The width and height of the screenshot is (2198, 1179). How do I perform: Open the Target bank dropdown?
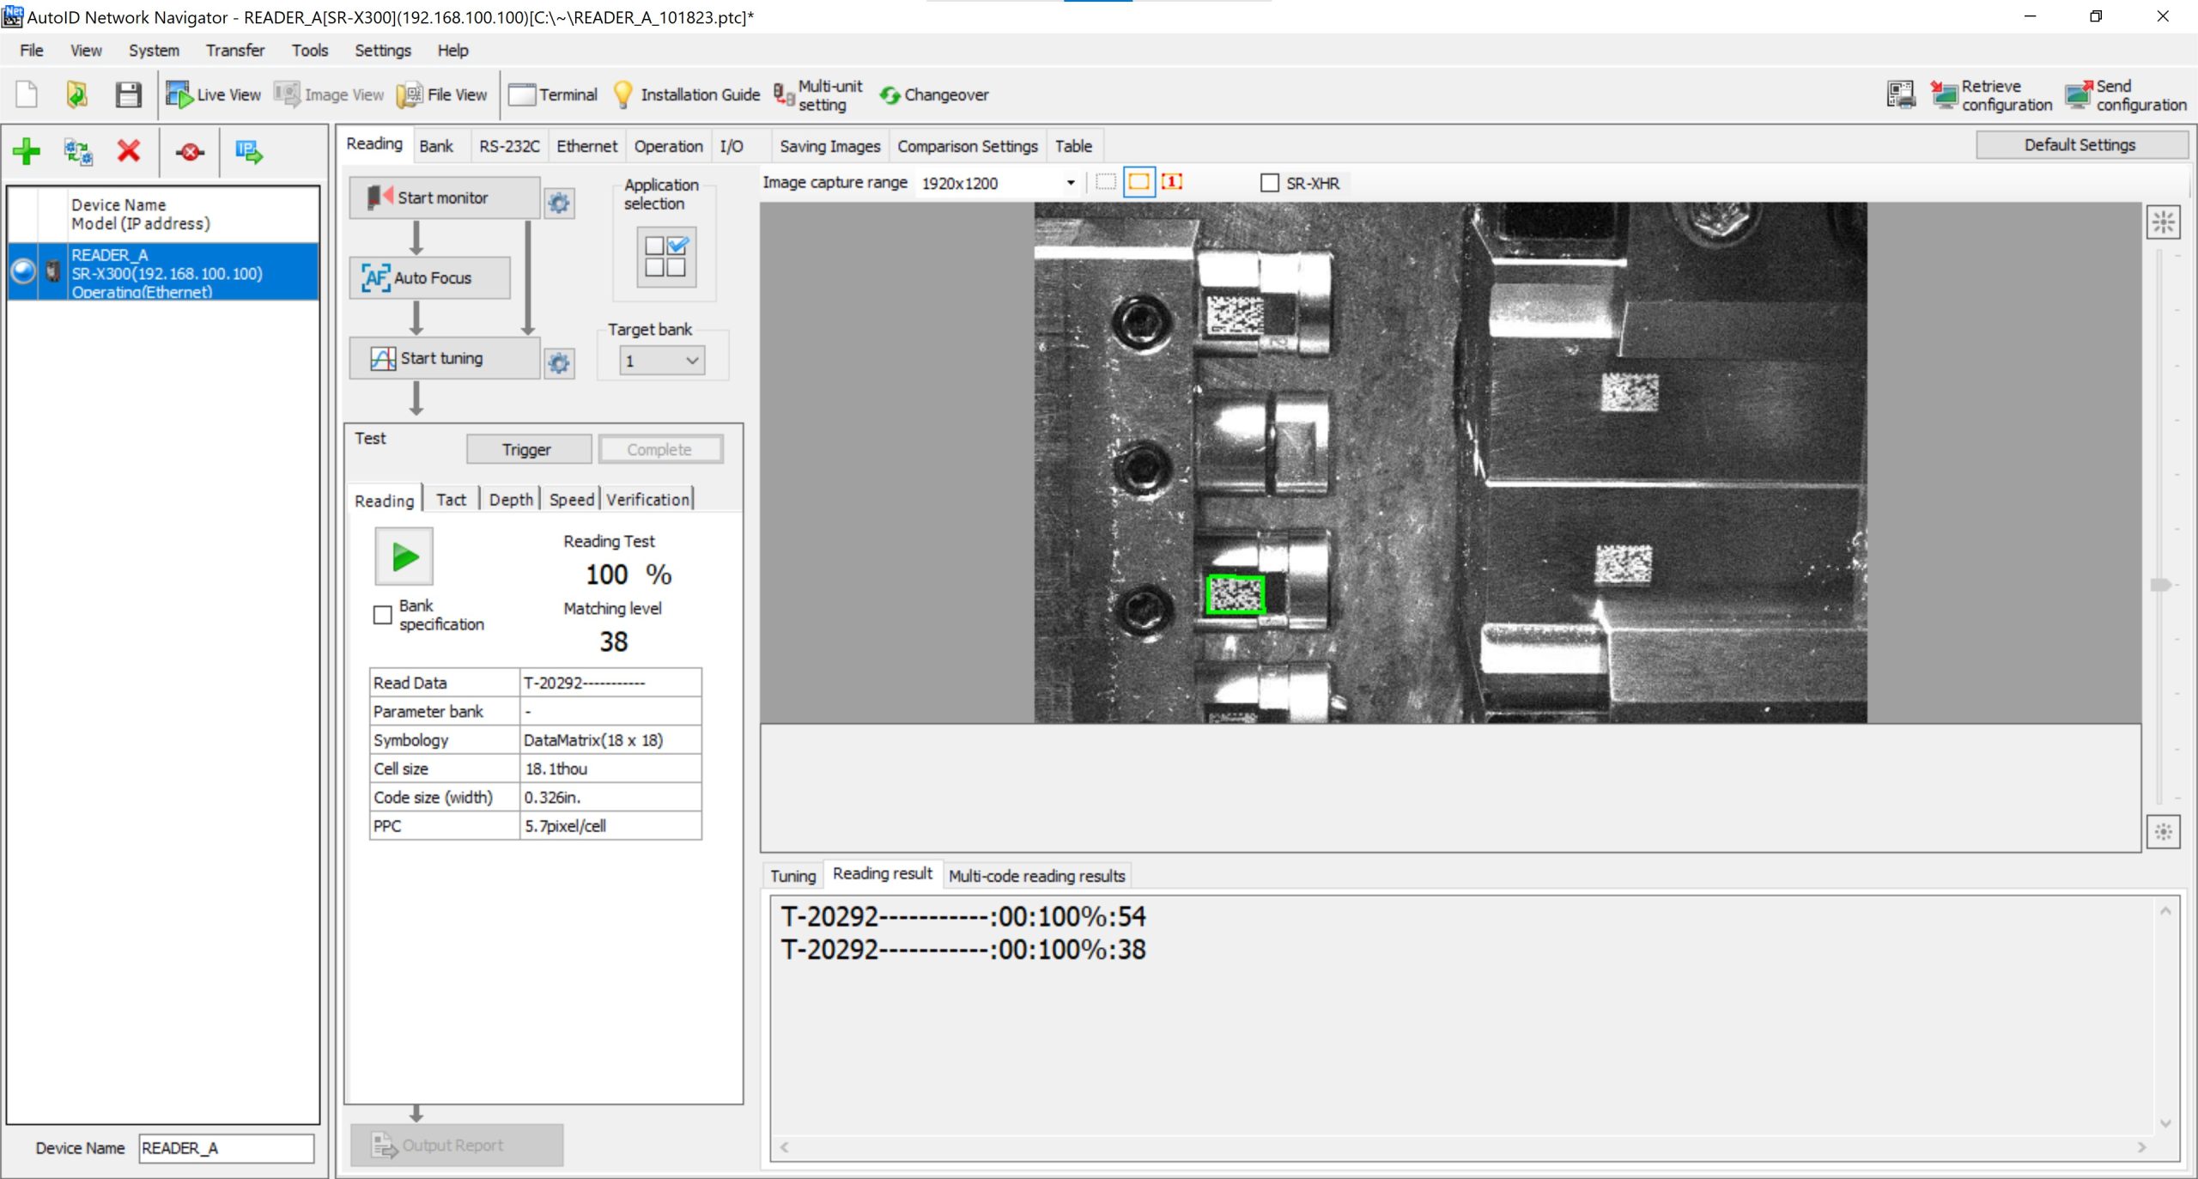661,361
